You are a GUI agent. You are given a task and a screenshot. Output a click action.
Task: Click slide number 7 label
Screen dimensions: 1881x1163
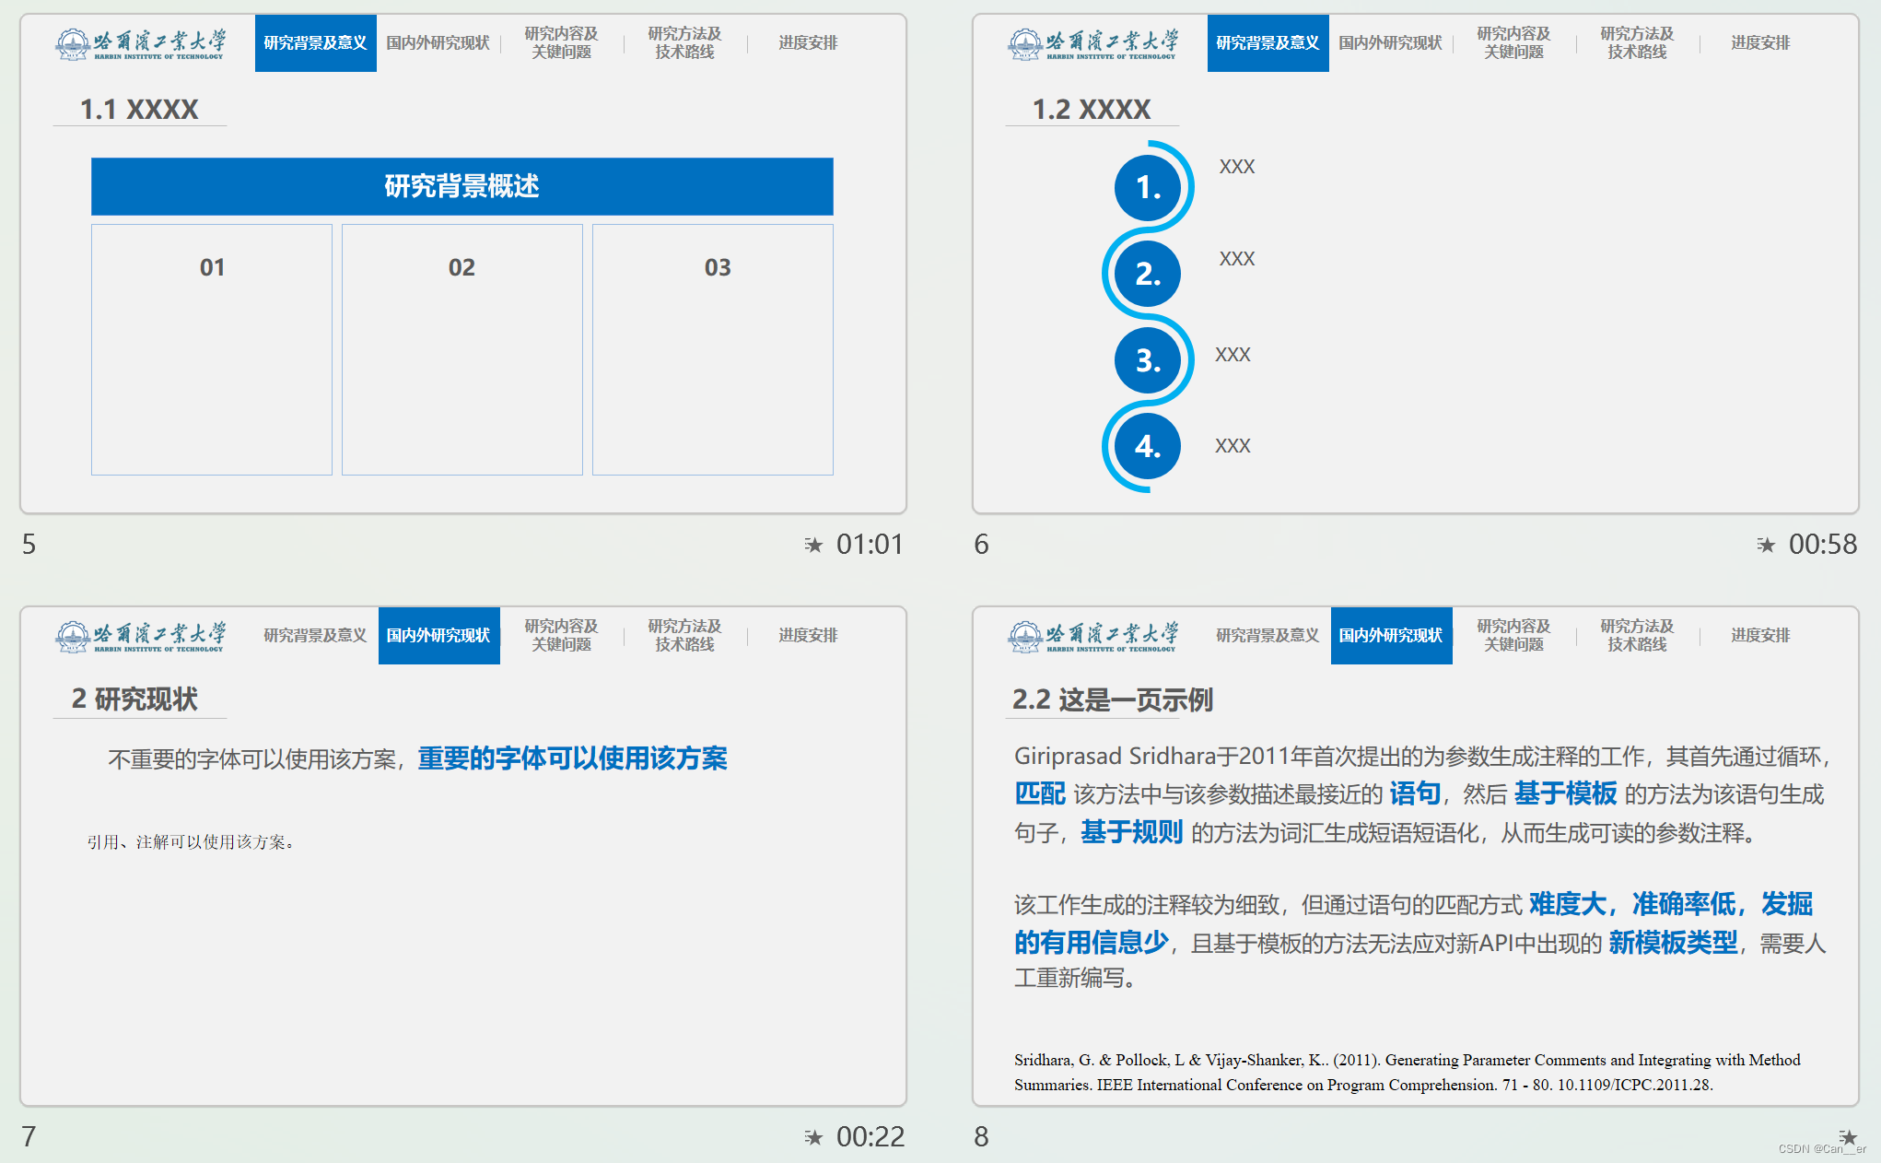click(29, 1137)
